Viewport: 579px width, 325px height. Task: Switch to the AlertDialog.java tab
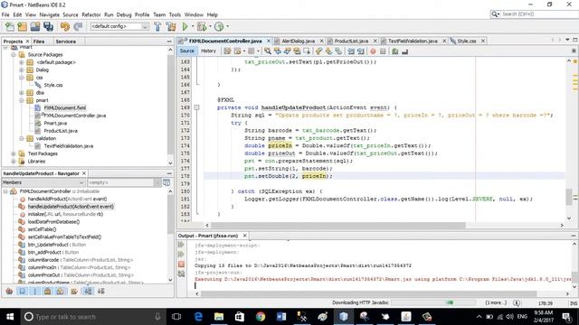298,41
